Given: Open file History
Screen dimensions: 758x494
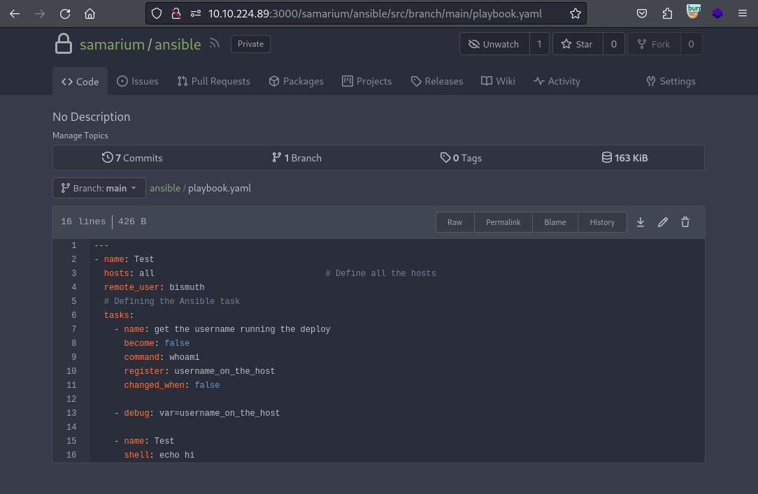Looking at the screenshot, I should tap(602, 222).
